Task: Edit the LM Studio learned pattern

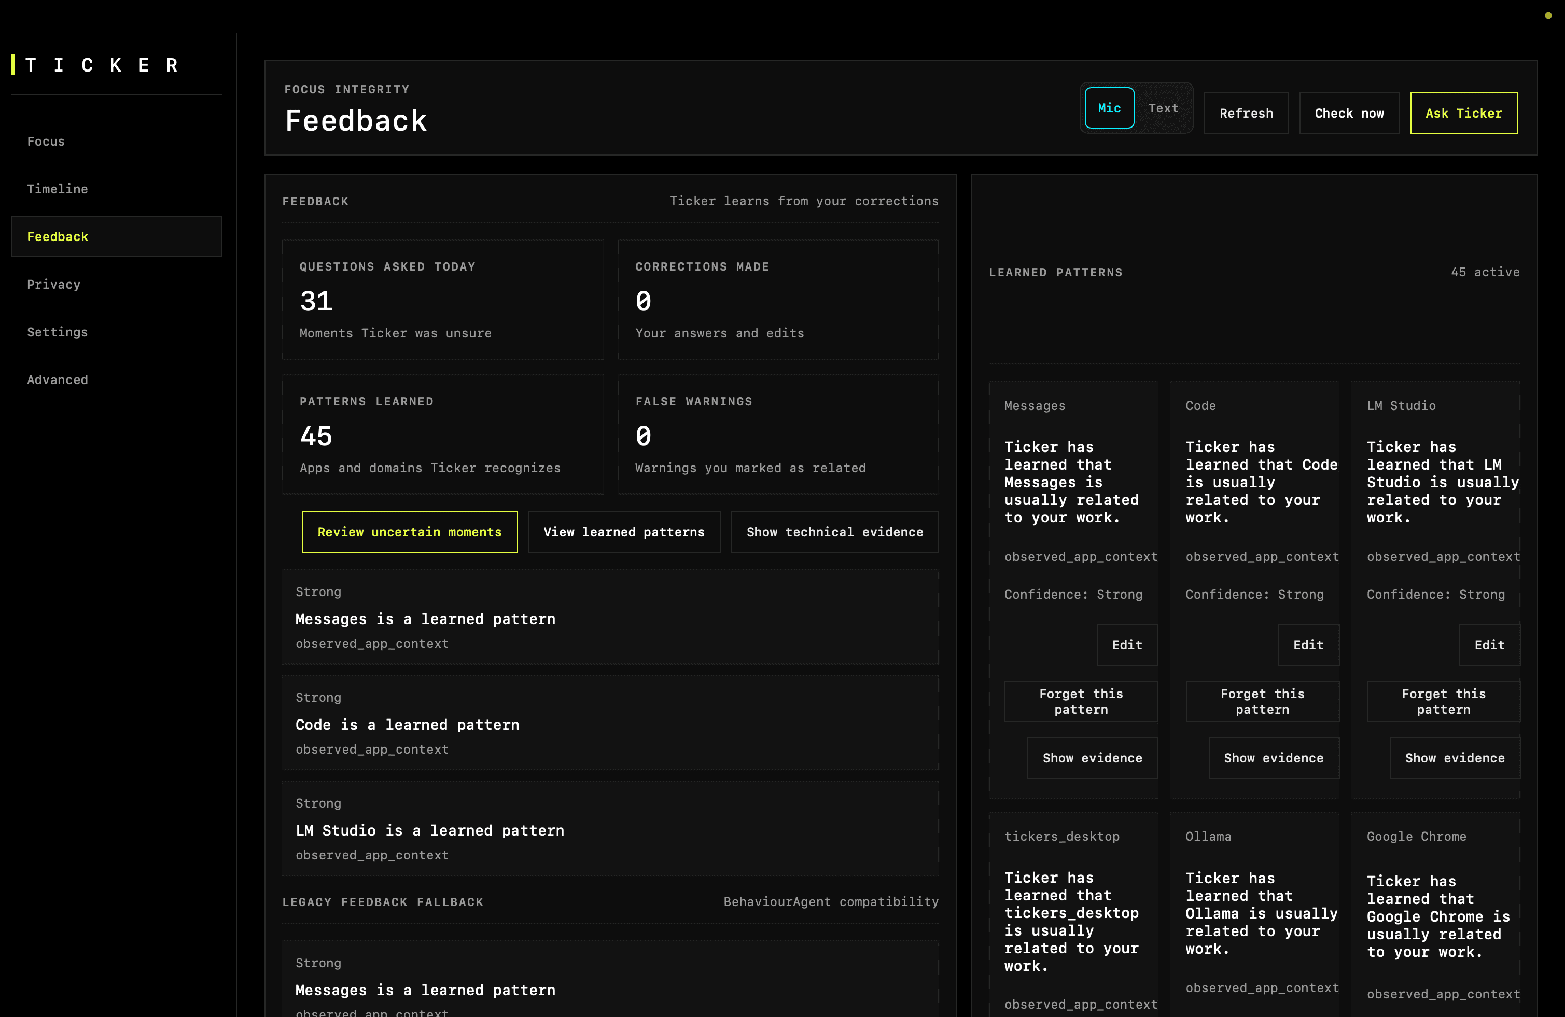Action: [1489, 645]
